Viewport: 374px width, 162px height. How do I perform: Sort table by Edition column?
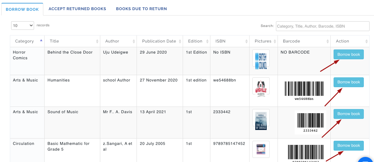pyautogui.click(x=196, y=41)
